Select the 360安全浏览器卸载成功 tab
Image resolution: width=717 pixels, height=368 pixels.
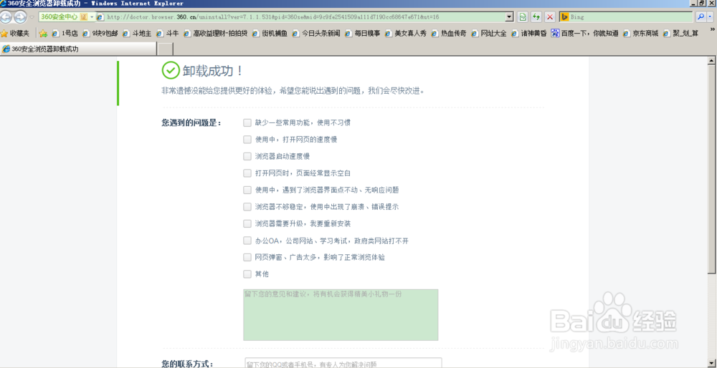[78, 49]
